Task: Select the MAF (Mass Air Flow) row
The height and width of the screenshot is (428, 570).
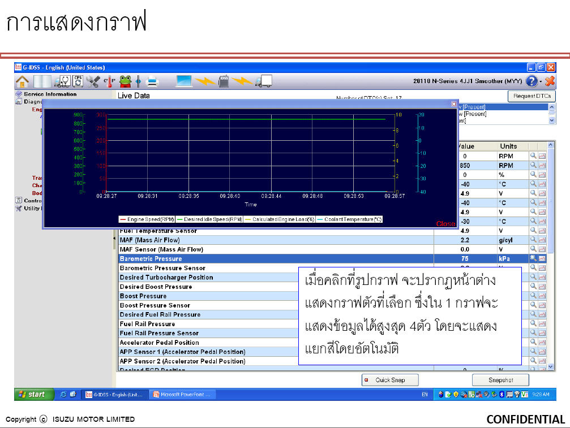Action: (333, 240)
